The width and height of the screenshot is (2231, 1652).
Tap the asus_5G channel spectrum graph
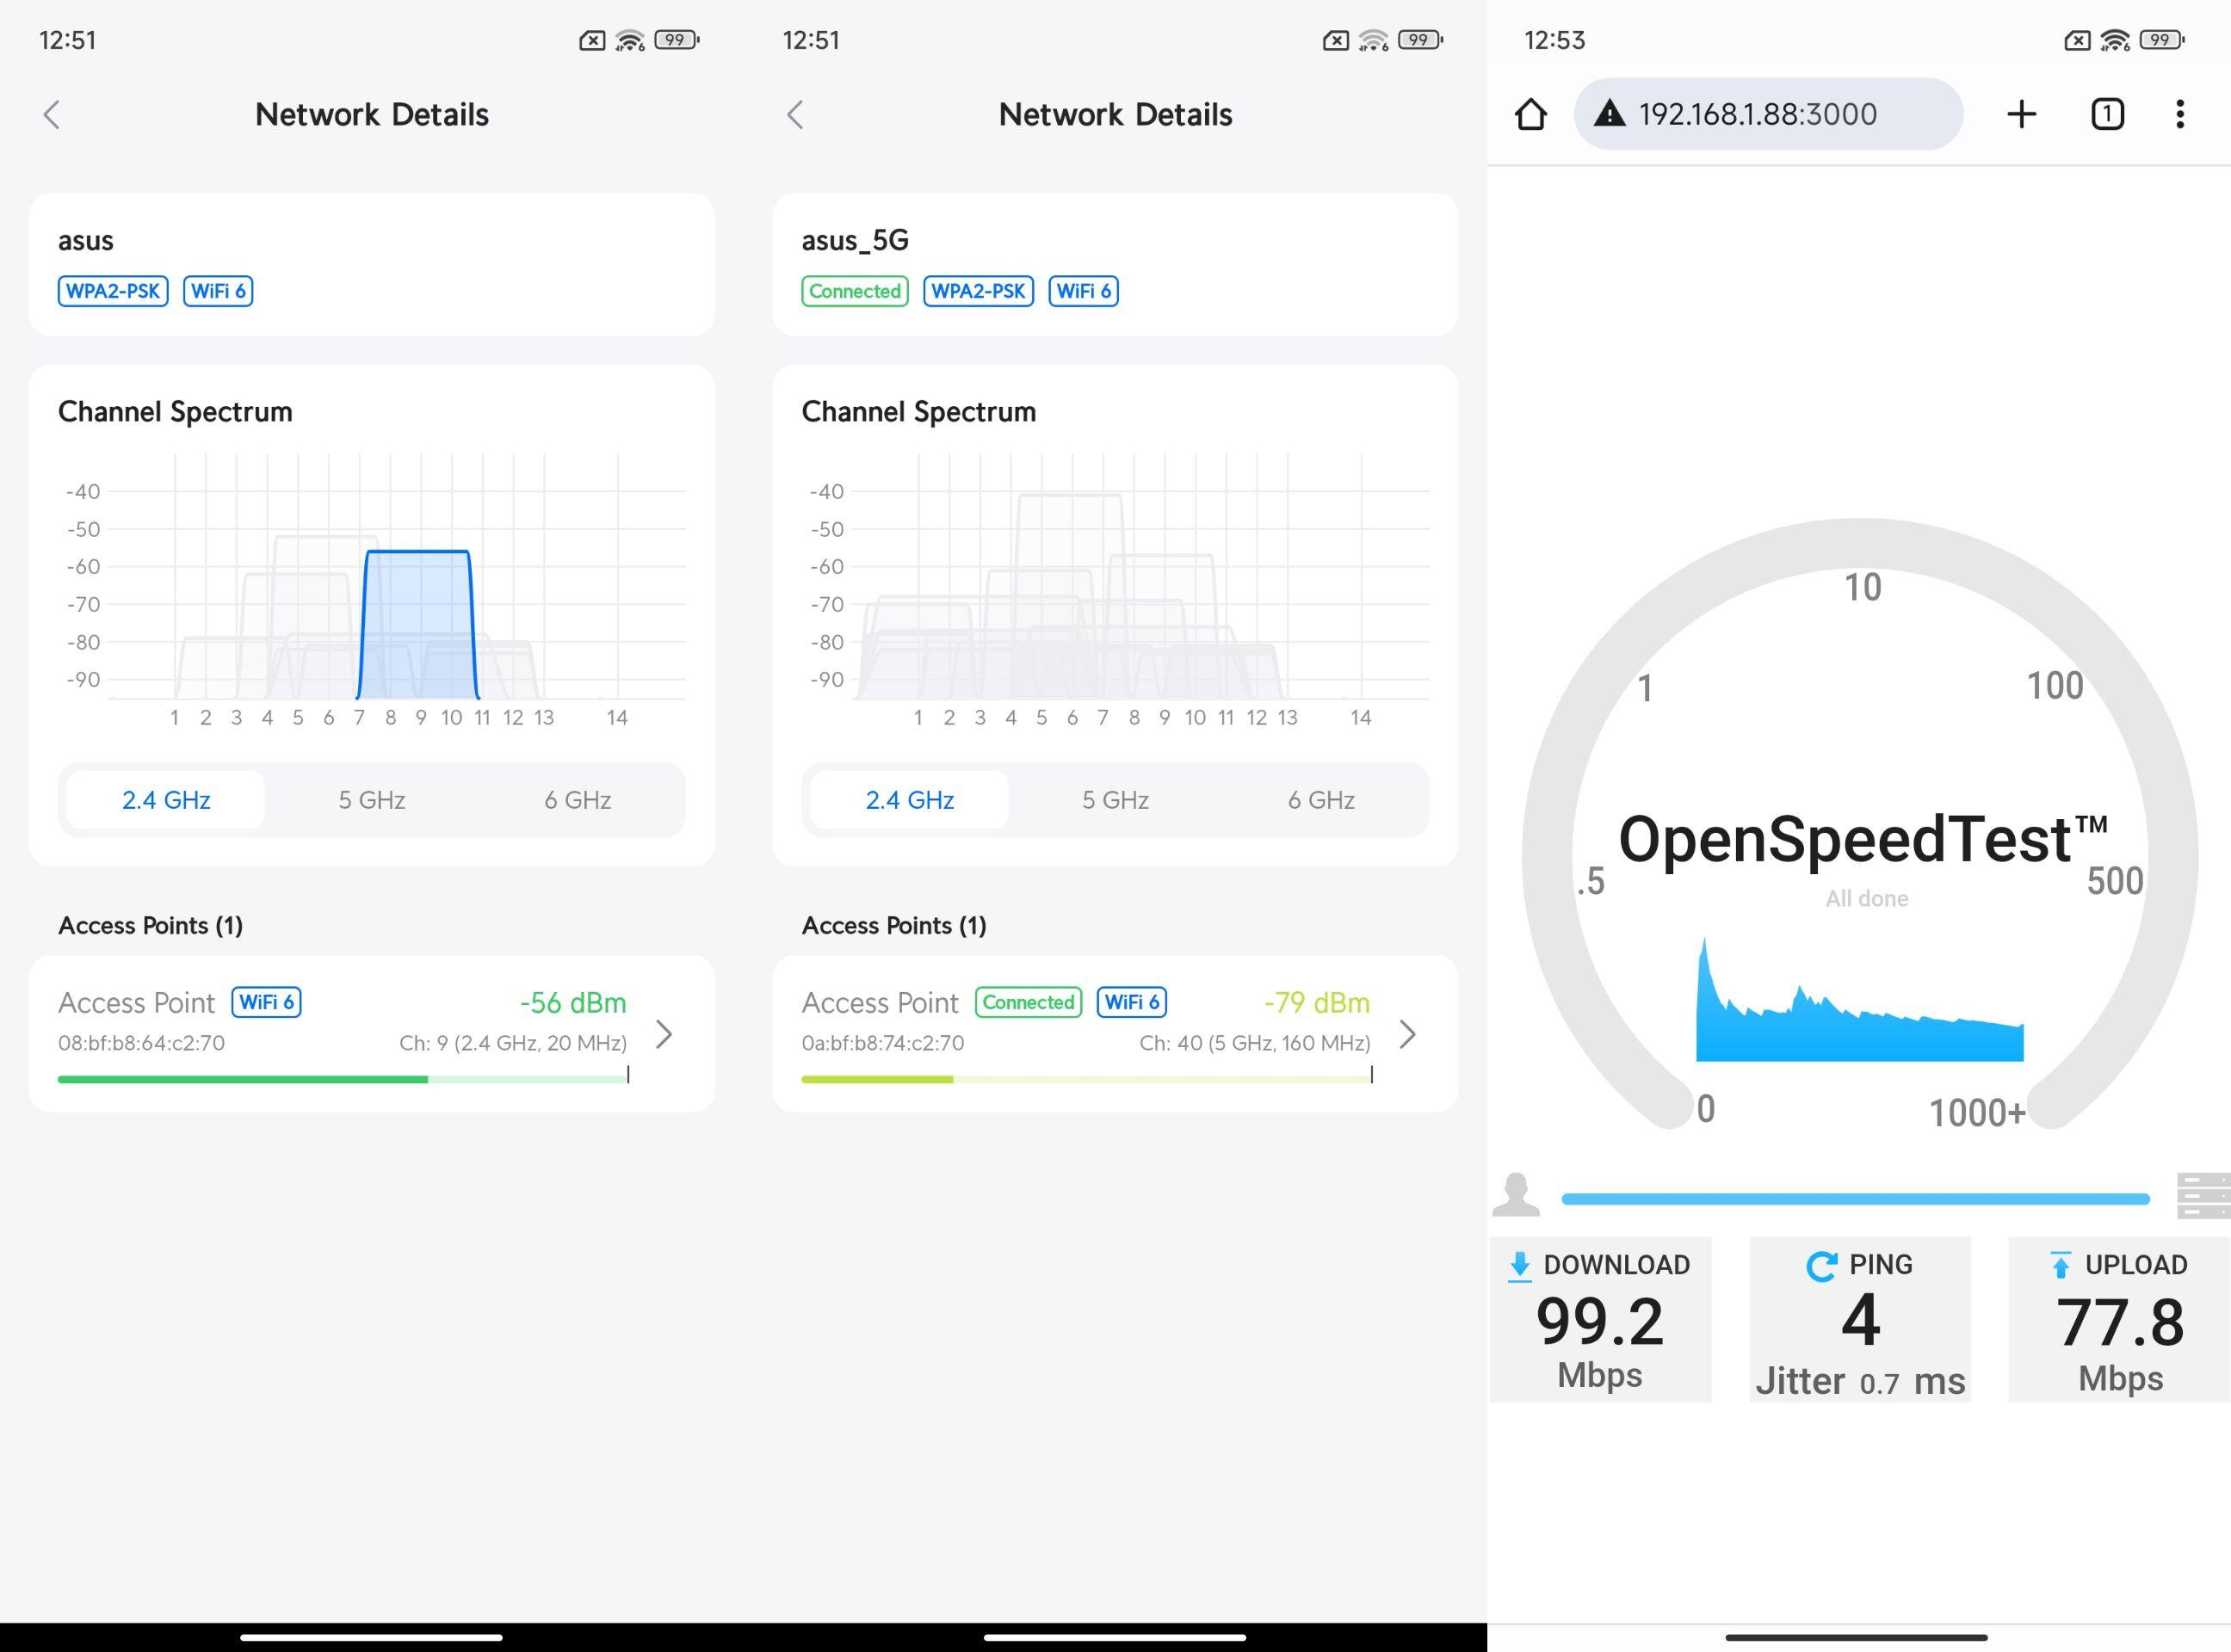tap(1115, 590)
